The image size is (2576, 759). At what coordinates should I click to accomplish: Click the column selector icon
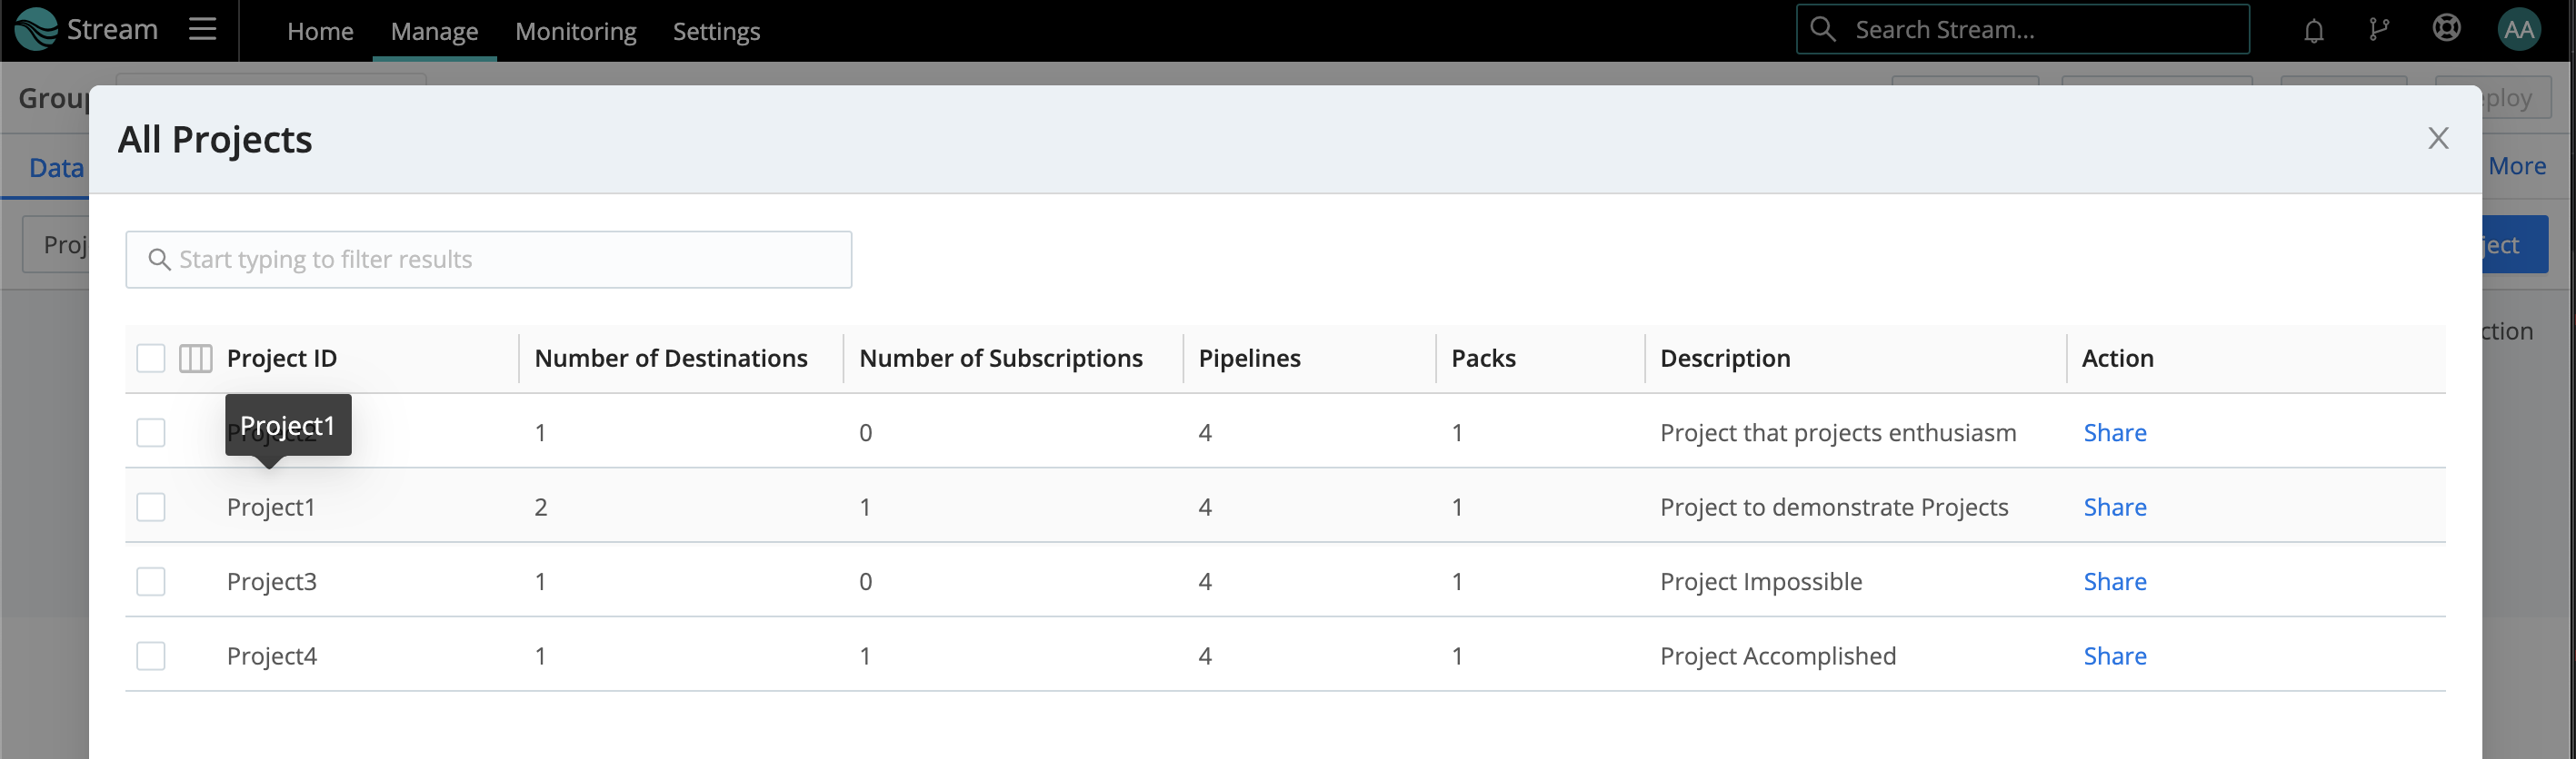click(x=196, y=359)
